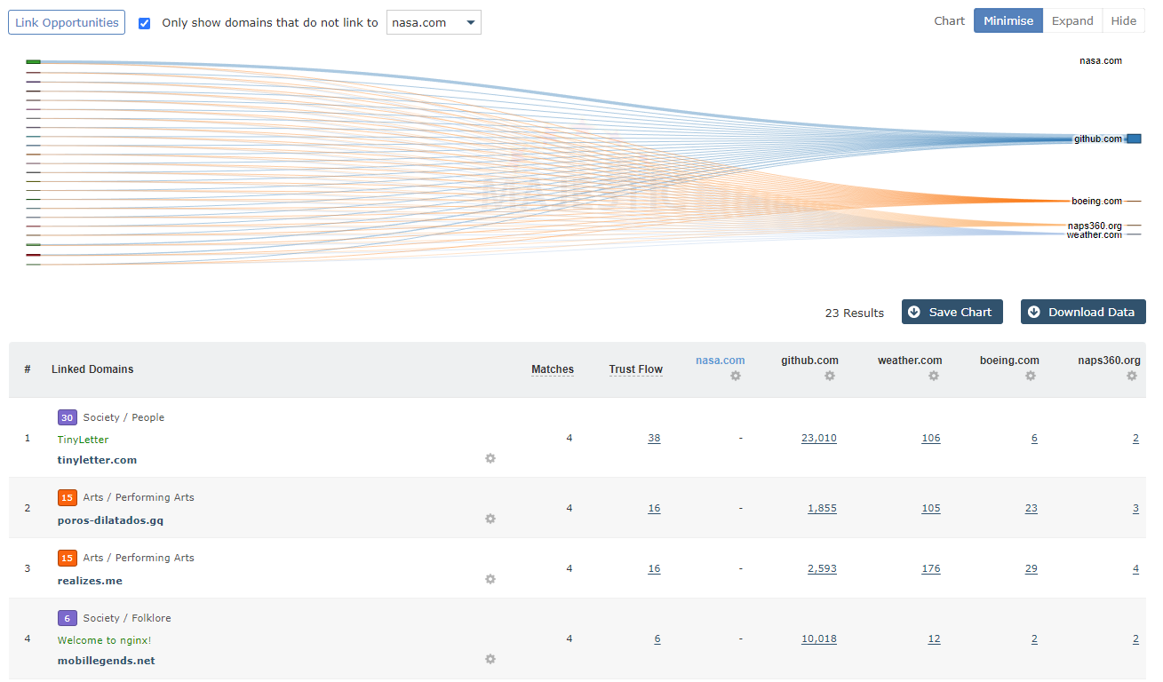Viewport: 1163px width, 682px height.
Task: Open the nasa.com domain dropdown
Action: pos(434,23)
